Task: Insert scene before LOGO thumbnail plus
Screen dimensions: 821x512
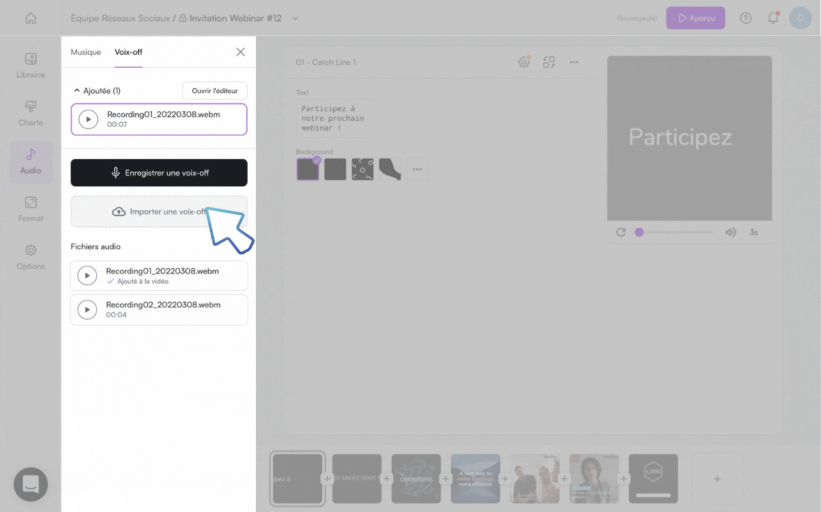Action: tap(623, 479)
